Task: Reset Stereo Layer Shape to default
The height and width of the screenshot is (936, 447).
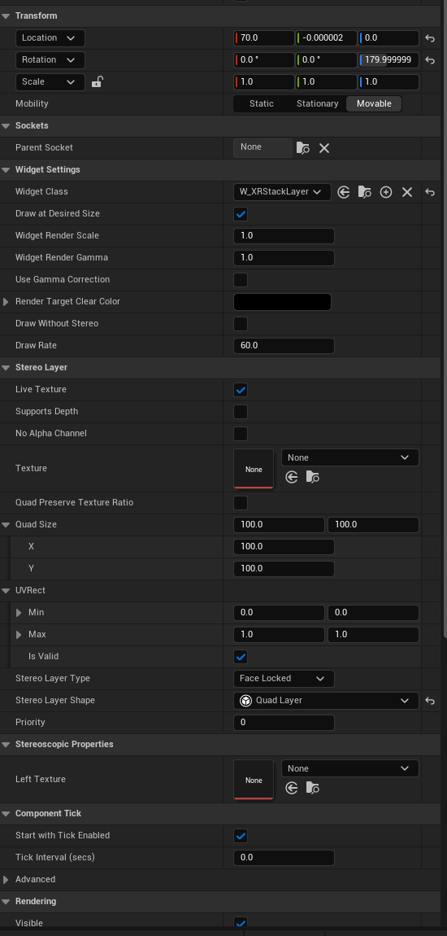Action: point(430,701)
